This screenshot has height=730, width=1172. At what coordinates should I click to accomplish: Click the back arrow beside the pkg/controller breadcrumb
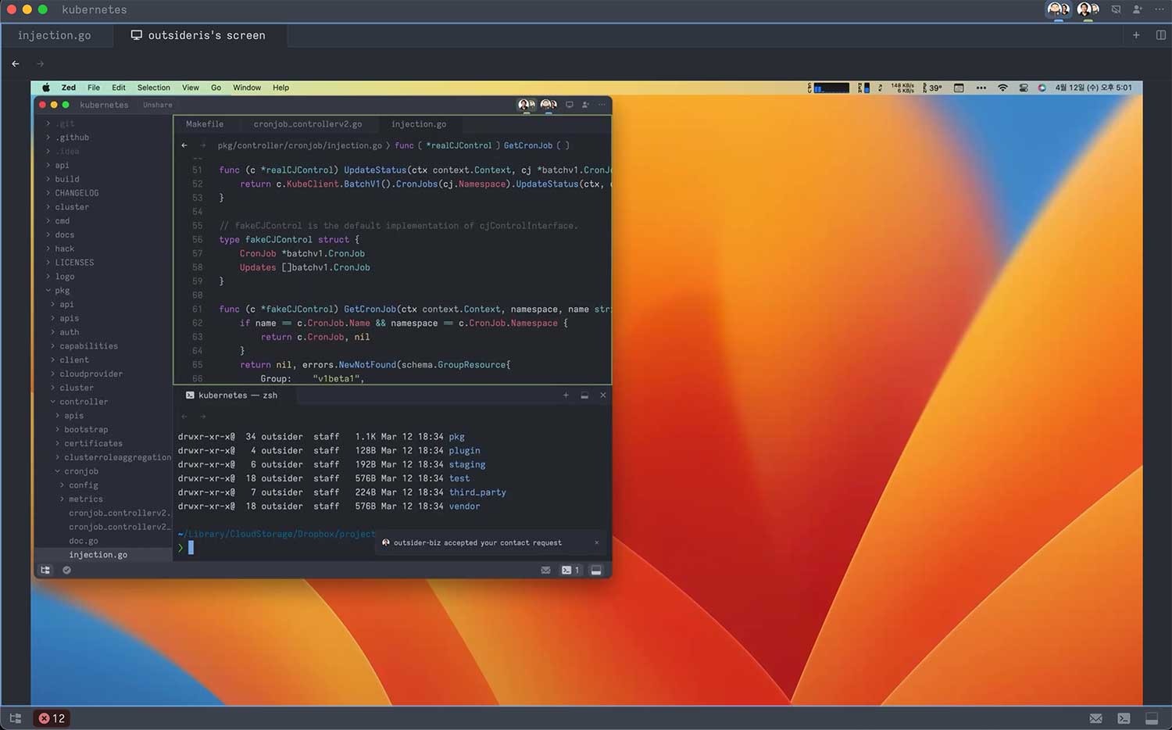coord(184,145)
